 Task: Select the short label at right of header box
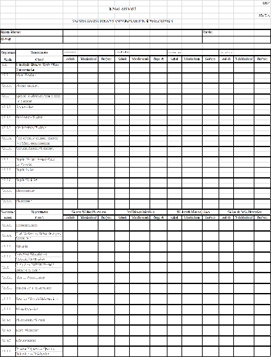(x=208, y=33)
